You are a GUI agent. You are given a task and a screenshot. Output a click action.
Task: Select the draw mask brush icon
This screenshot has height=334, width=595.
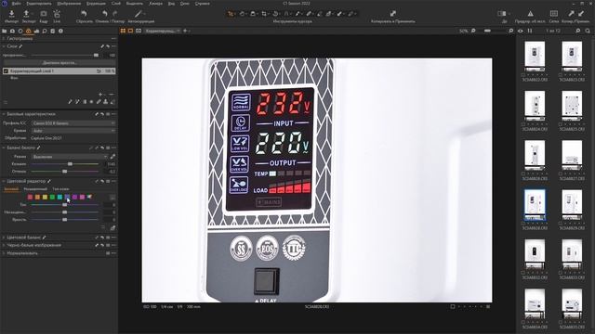70,101
